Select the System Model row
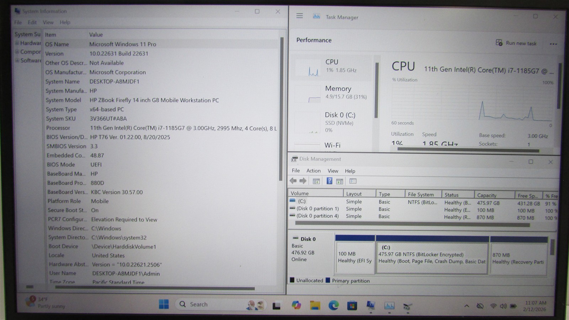The height and width of the screenshot is (320, 569). (x=161, y=100)
